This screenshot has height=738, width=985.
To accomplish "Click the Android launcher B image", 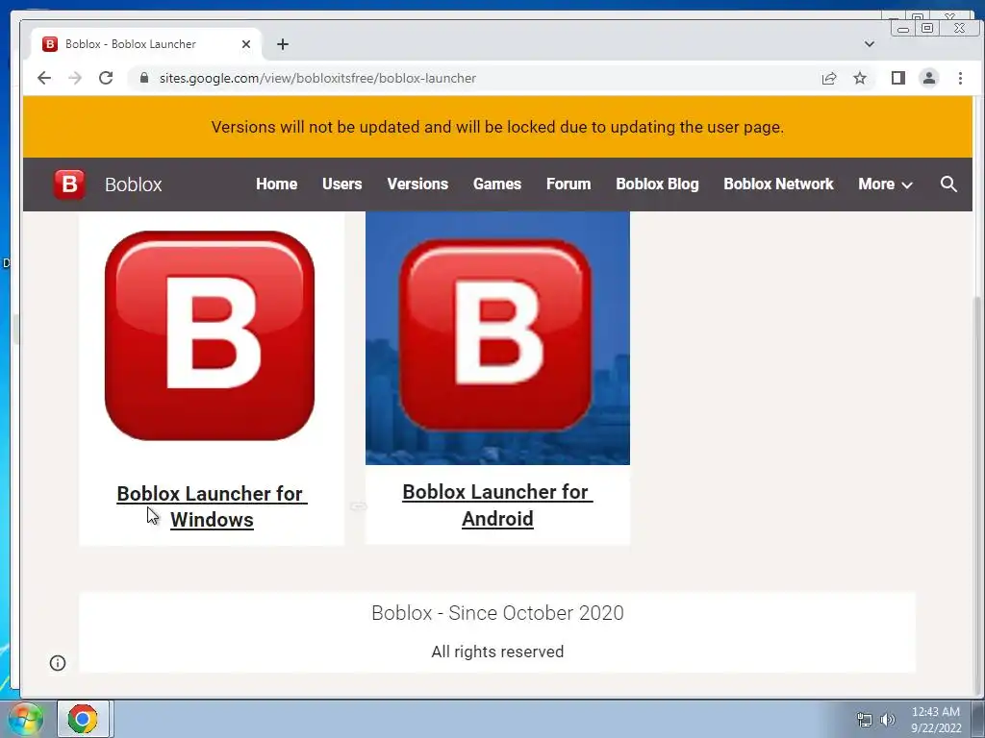I will (497, 337).
